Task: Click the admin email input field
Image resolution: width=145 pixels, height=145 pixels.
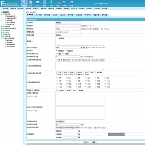Action: click(68, 32)
